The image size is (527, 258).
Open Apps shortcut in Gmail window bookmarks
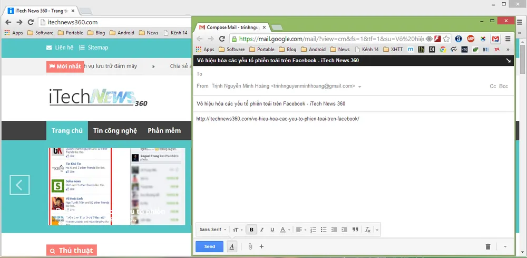[x=205, y=49]
